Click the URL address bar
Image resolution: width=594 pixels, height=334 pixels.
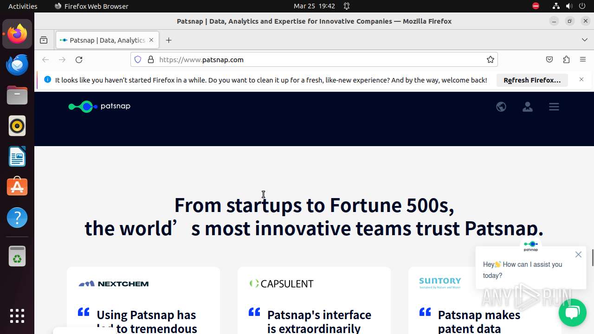314,59
